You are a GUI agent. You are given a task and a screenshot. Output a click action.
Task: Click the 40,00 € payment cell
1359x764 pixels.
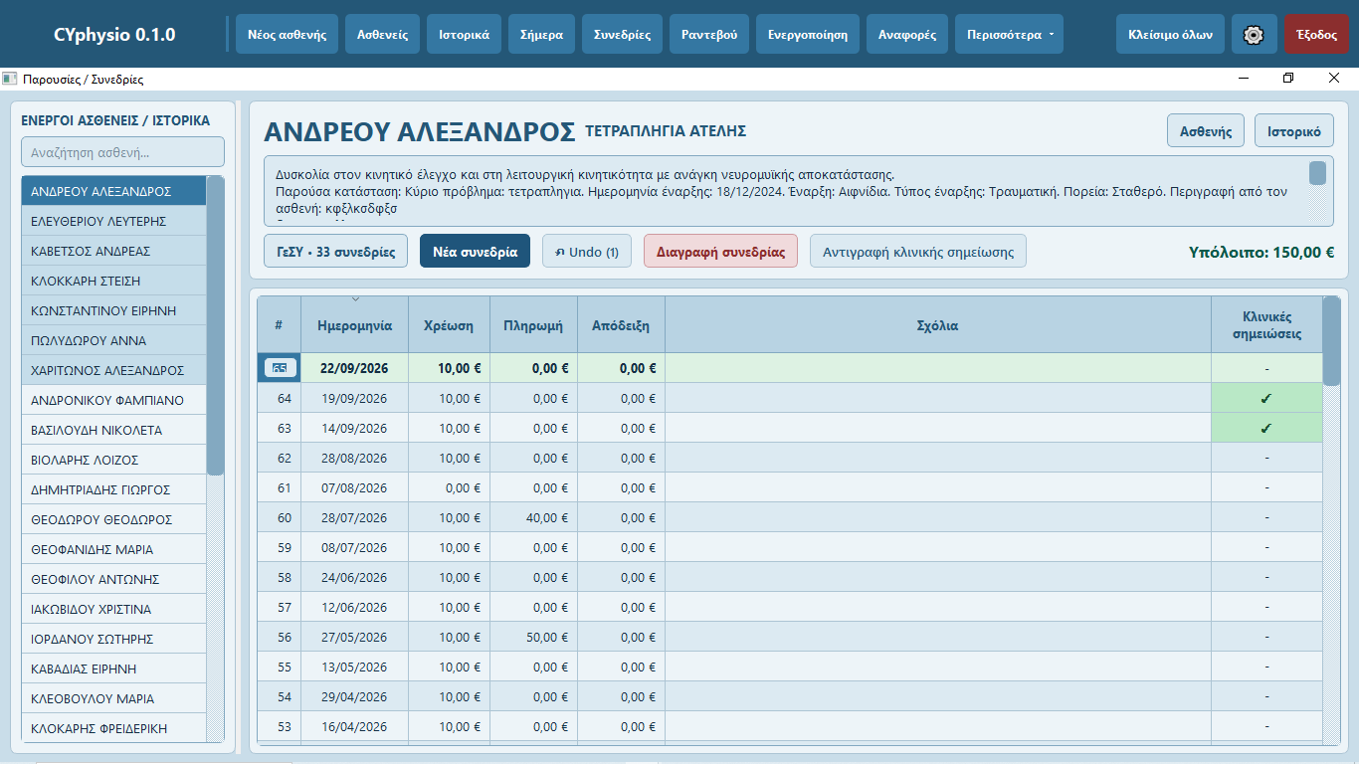(x=533, y=518)
